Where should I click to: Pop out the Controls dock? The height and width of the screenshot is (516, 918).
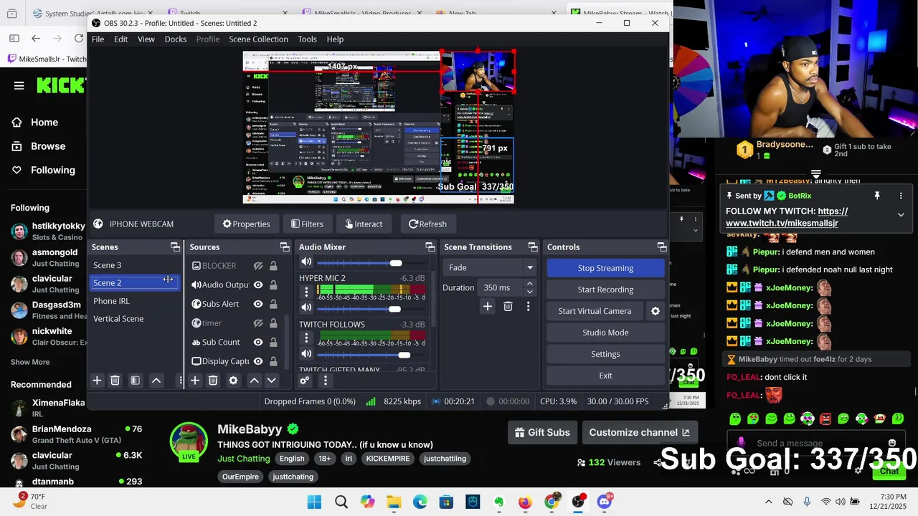click(x=662, y=247)
